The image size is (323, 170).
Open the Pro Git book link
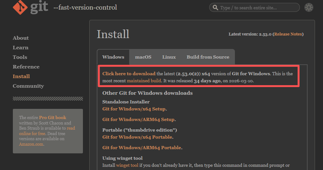point(52,117)
